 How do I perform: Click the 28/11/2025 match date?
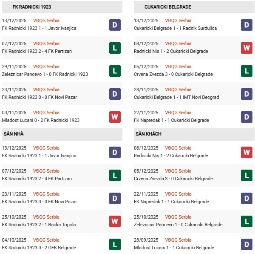click(146, 89)
